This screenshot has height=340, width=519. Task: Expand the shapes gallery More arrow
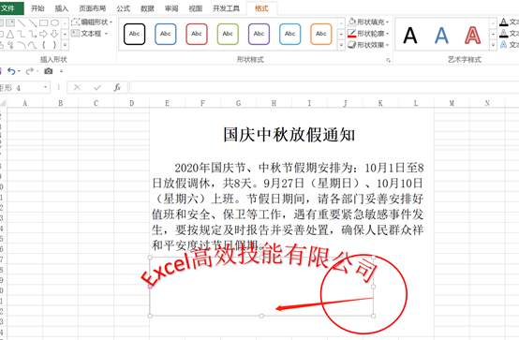(x=65, y=45)
